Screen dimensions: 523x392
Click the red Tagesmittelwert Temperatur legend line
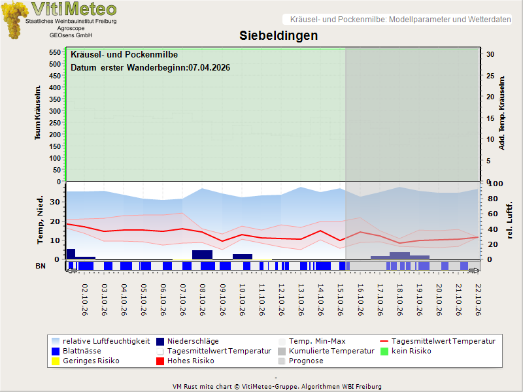[384, 341]
